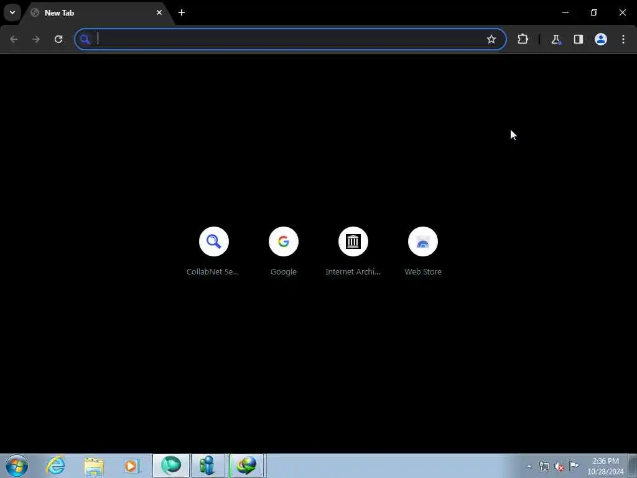Image resolution: width=637 pixels, height=478 pixels.
Task: Open the Extensions puzzle icon
Action: point(523,39)
